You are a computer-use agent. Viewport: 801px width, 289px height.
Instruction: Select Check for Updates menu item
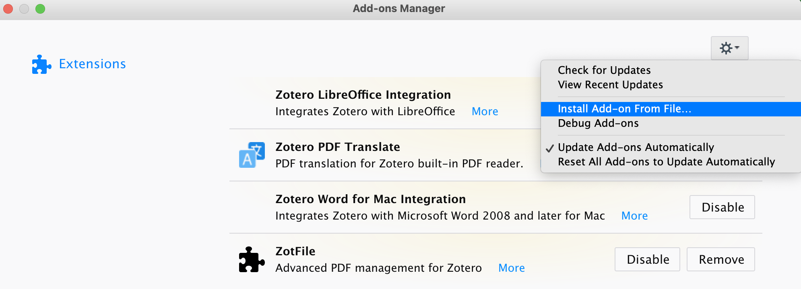pyautogui.click(x=604, y=70)
